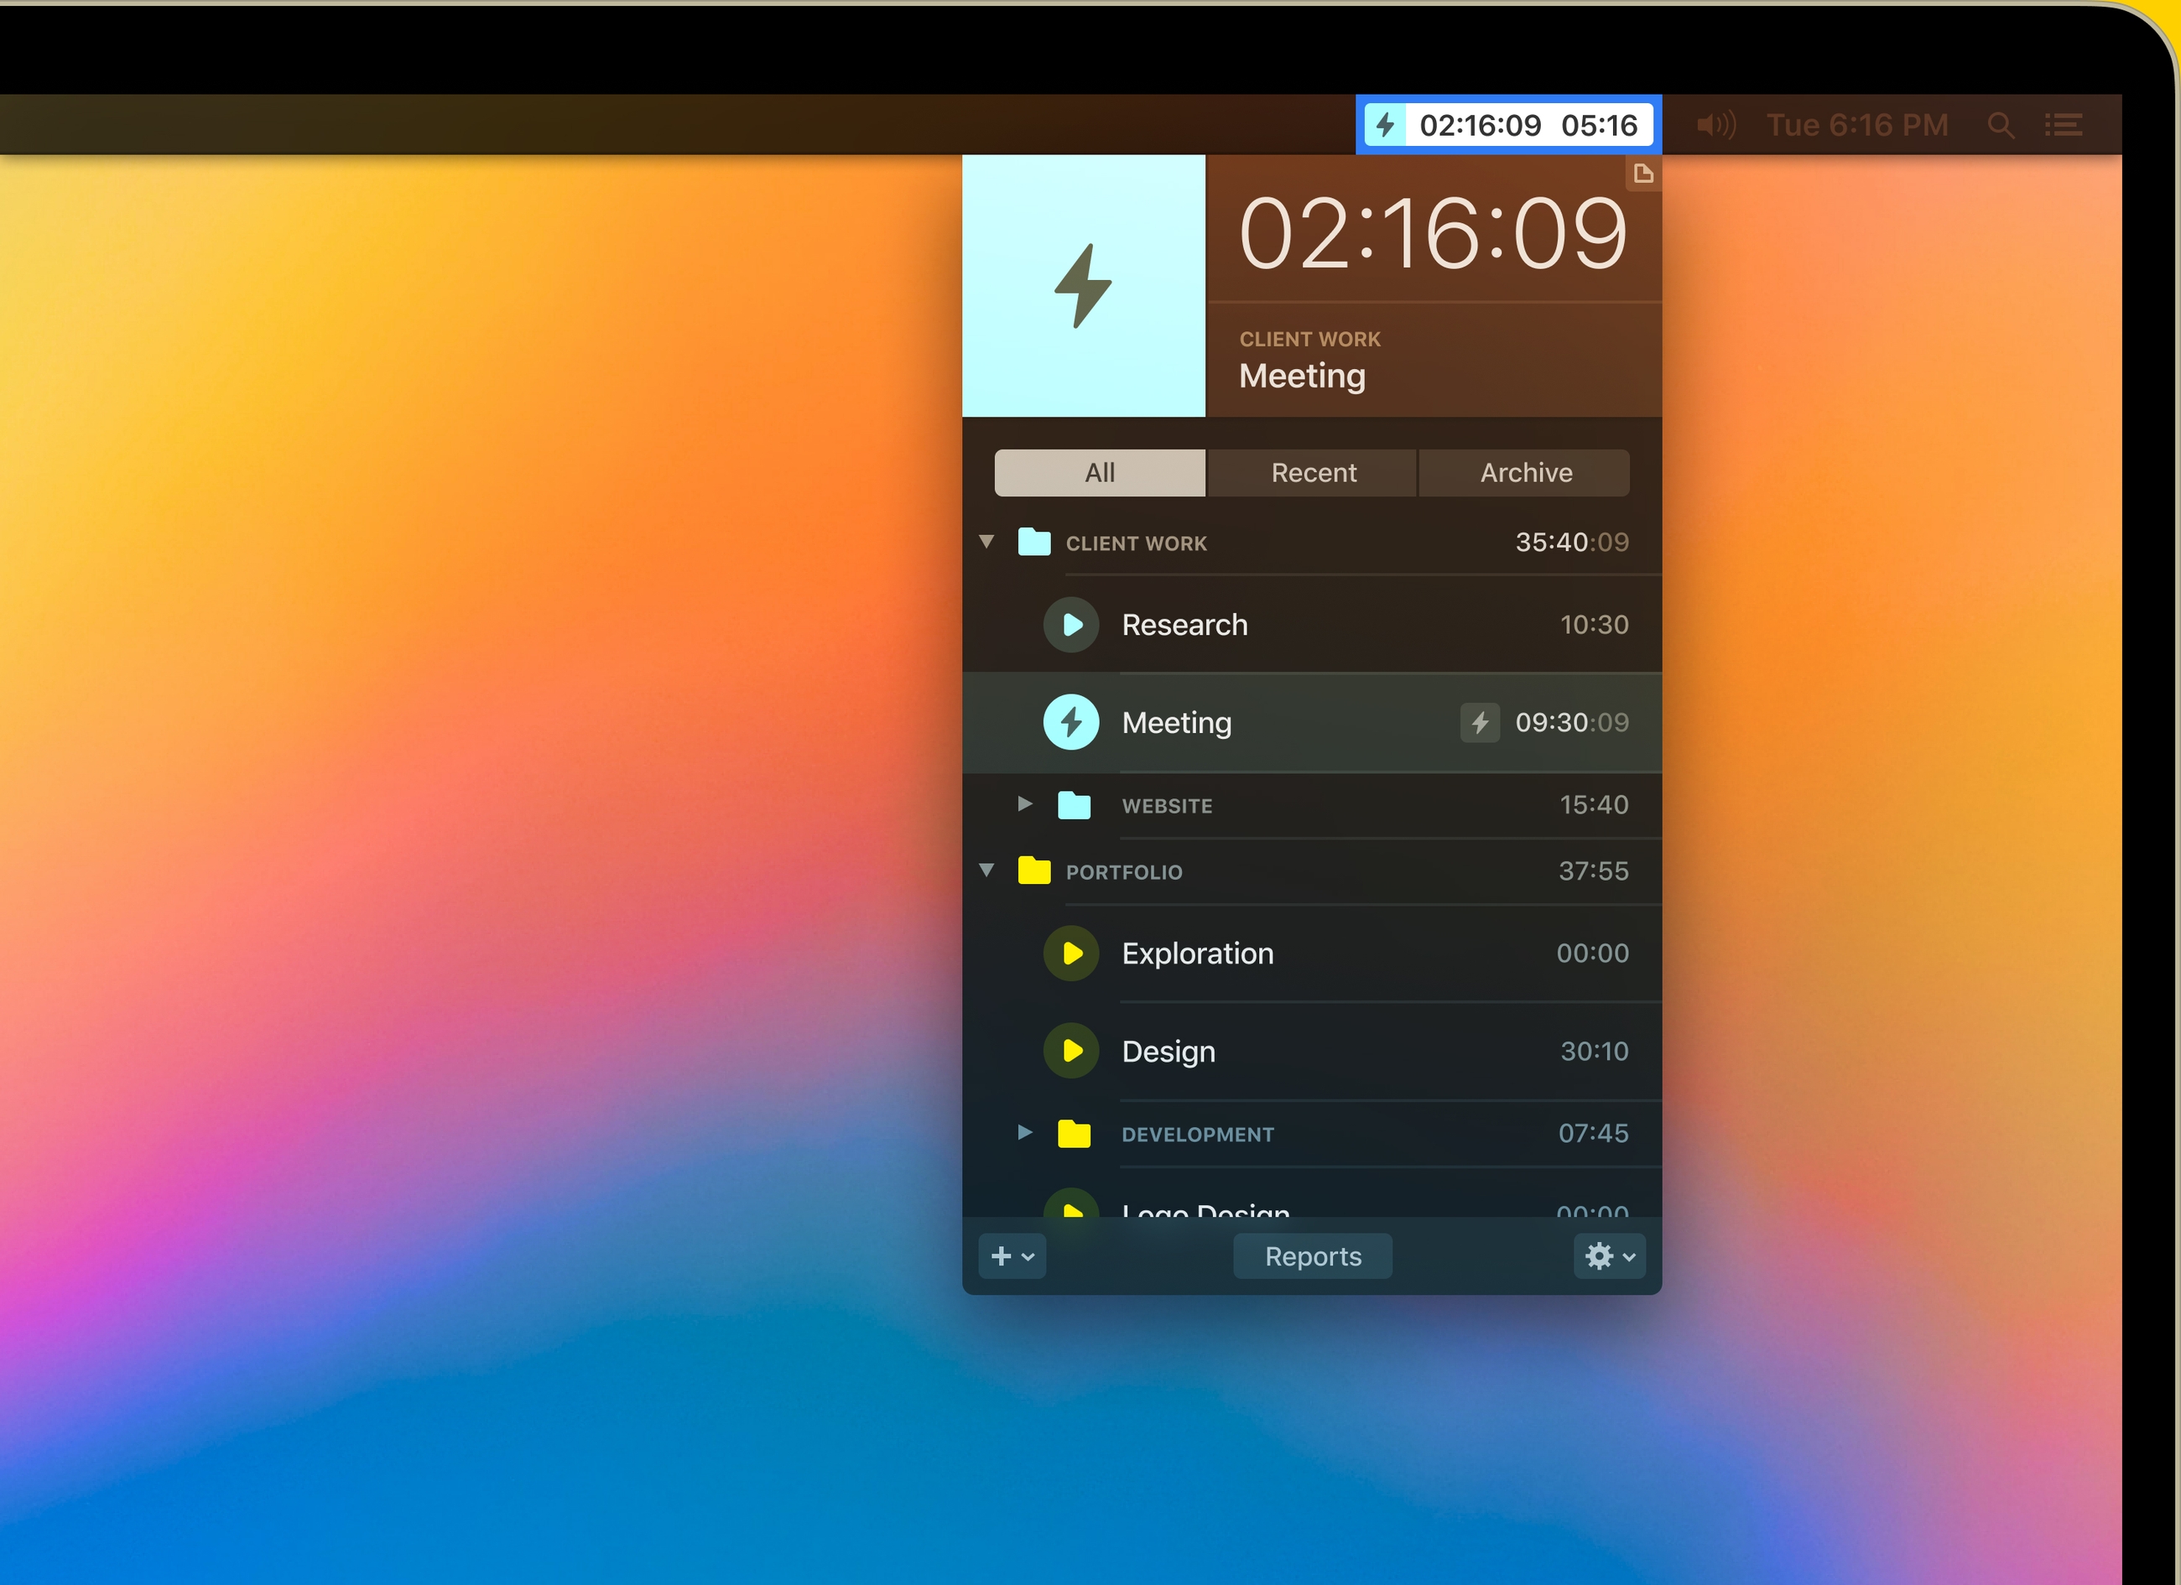Select the Recent tab in timer list
The height and width of the screenshot is (1585, 2181).
point(1312,472)
